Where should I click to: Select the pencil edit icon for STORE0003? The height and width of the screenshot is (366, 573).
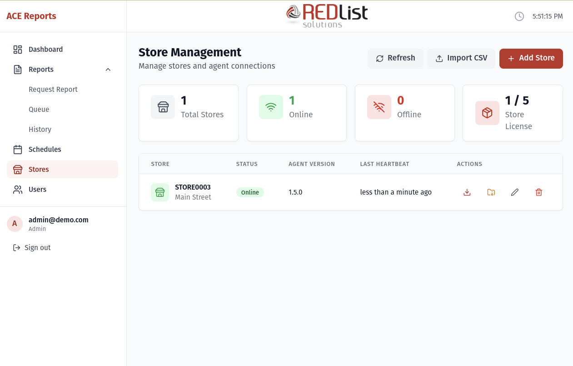coord(514,192)
